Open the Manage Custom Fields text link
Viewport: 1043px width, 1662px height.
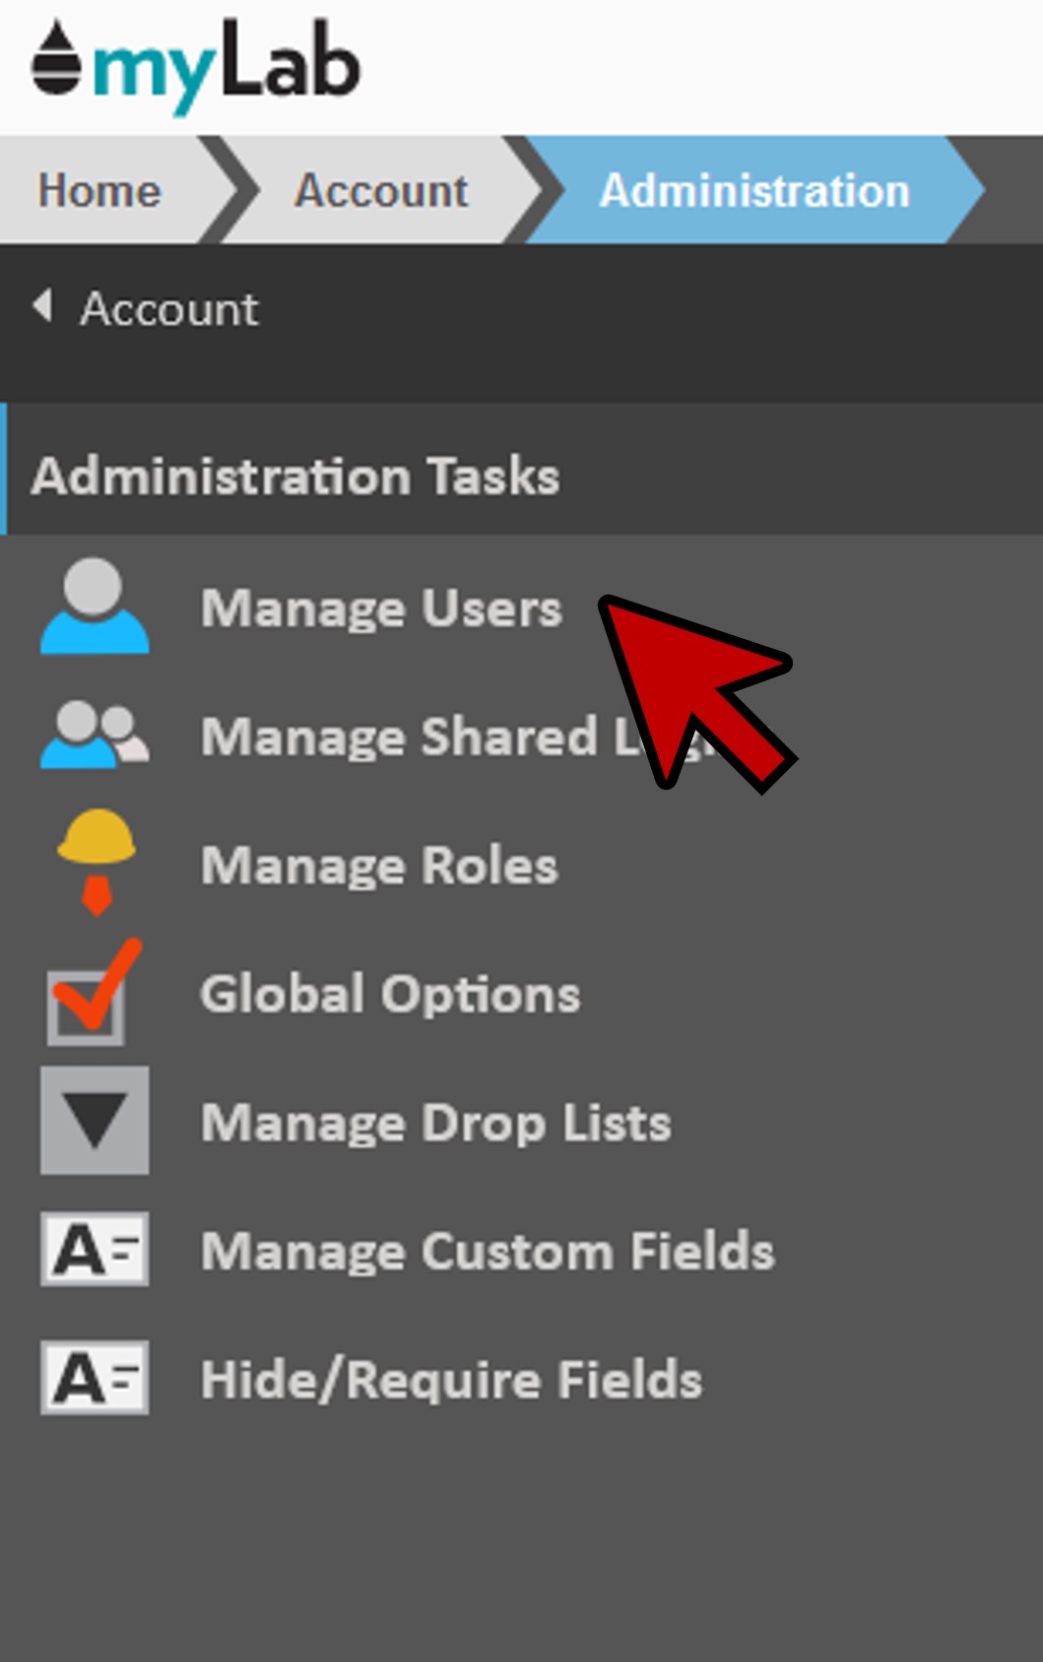tap(488, 1251)
